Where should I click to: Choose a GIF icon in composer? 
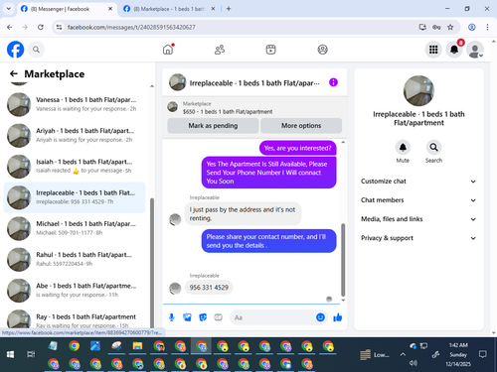[218, 317]
